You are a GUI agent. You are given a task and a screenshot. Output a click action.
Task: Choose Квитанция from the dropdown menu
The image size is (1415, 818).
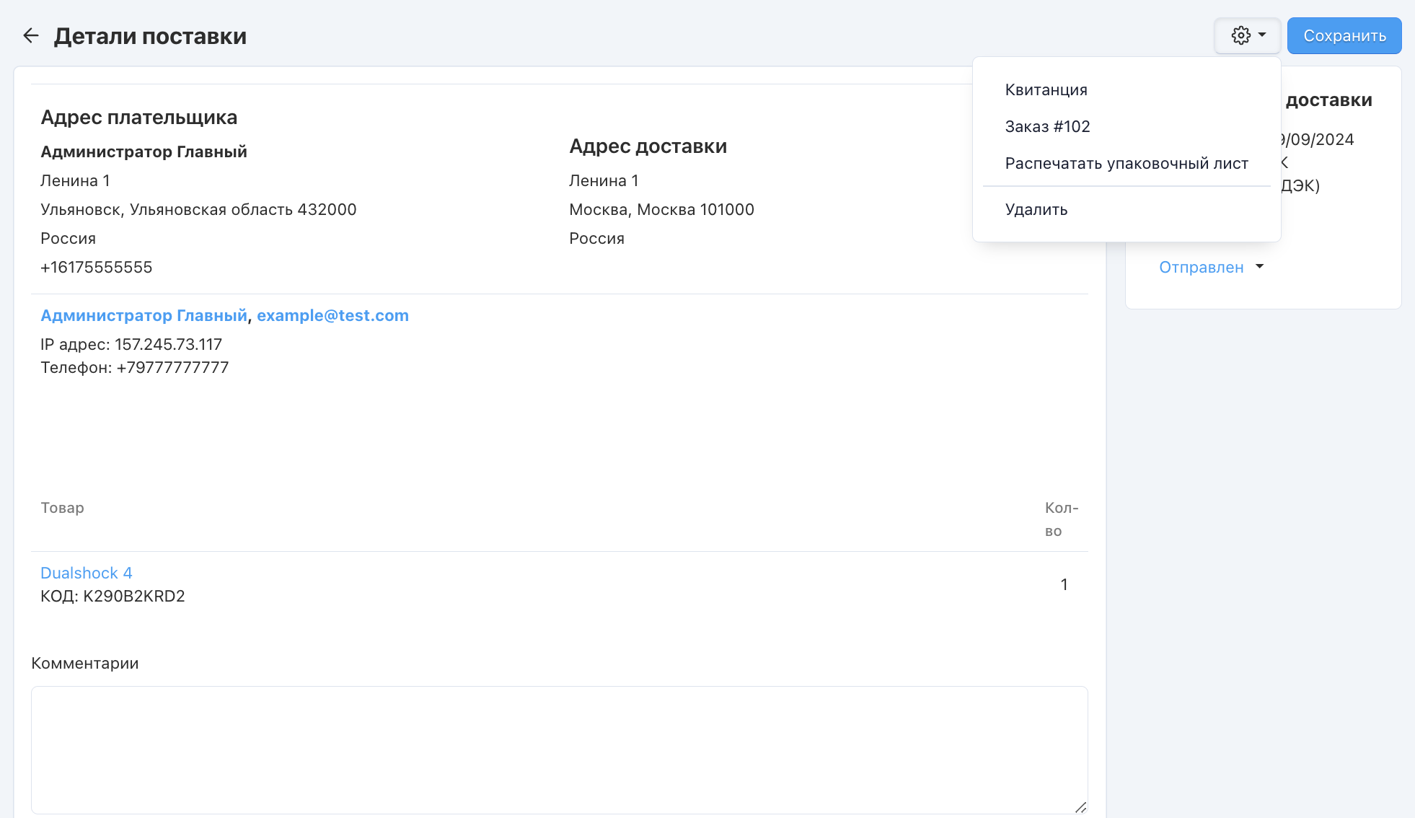tap(1046, 89)
